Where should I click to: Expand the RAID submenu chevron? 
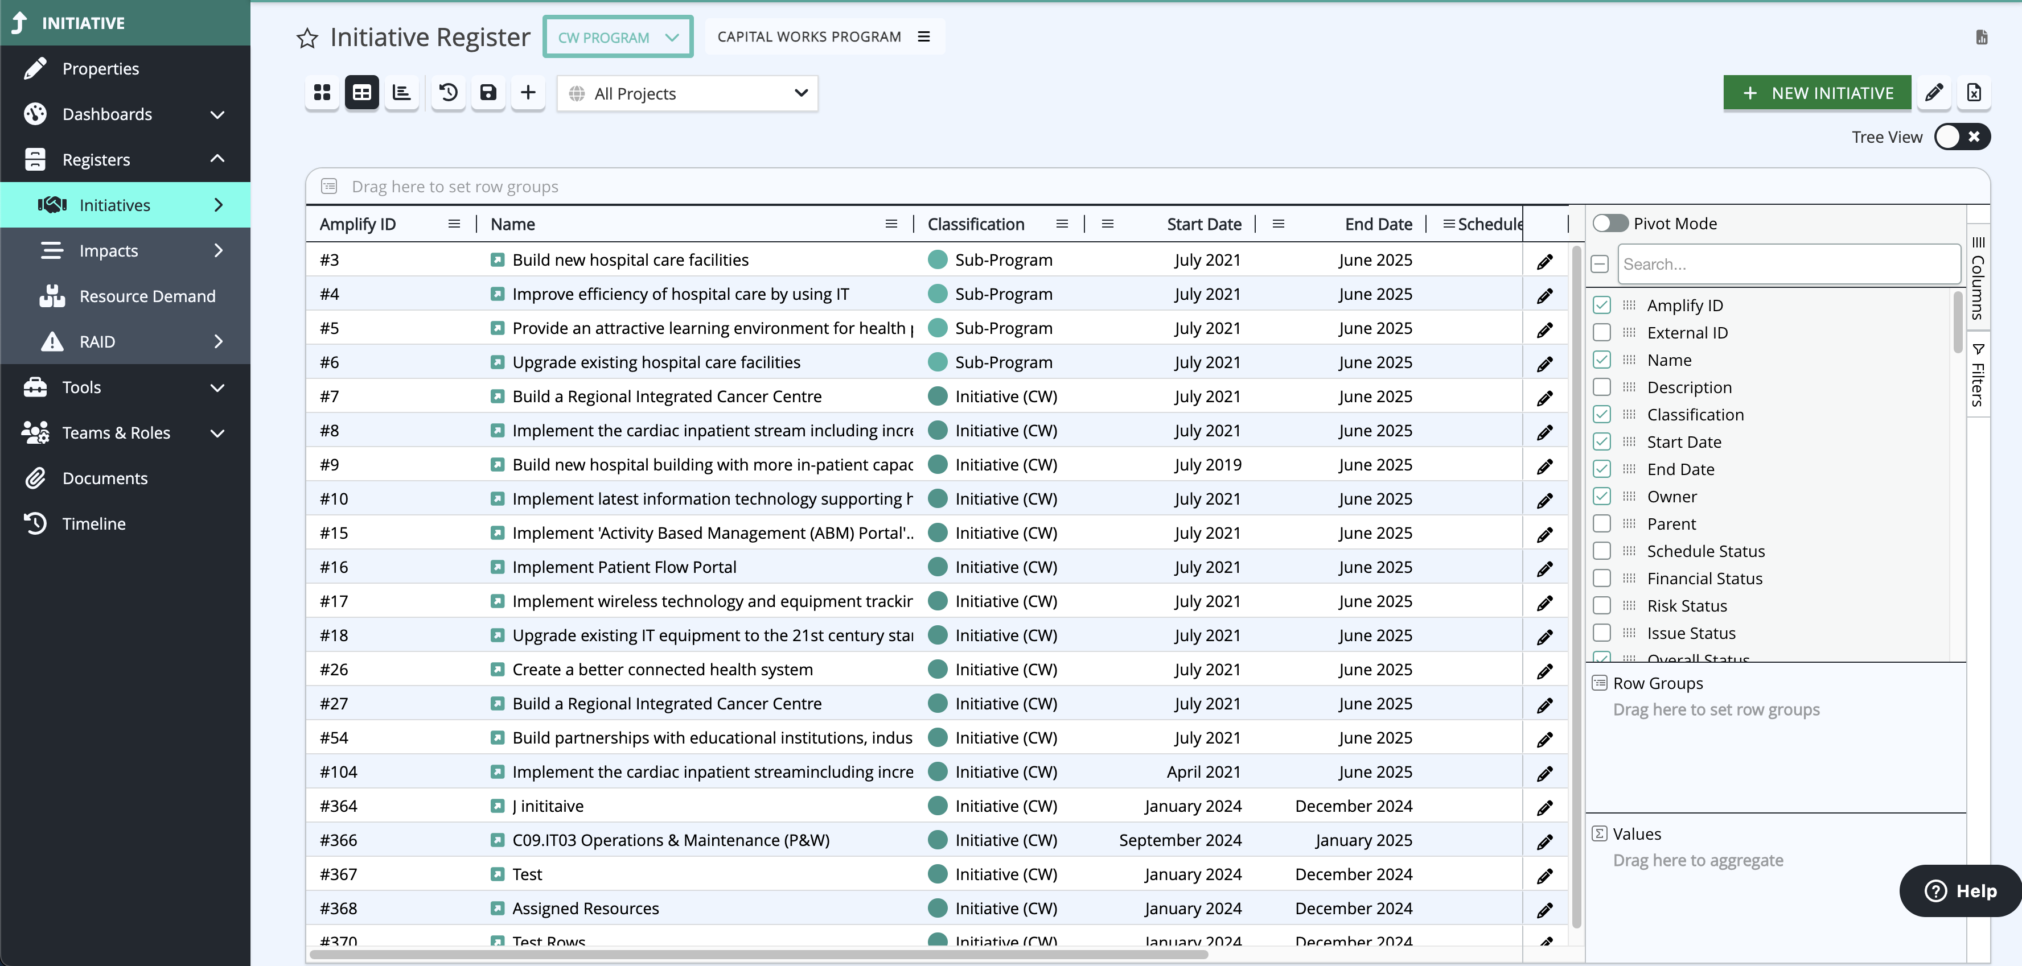click(218, 342)
